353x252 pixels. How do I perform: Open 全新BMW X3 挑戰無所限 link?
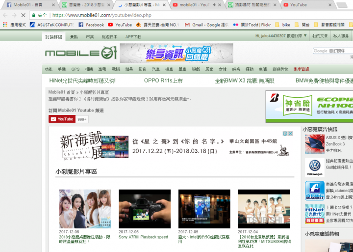click(245, 81)
